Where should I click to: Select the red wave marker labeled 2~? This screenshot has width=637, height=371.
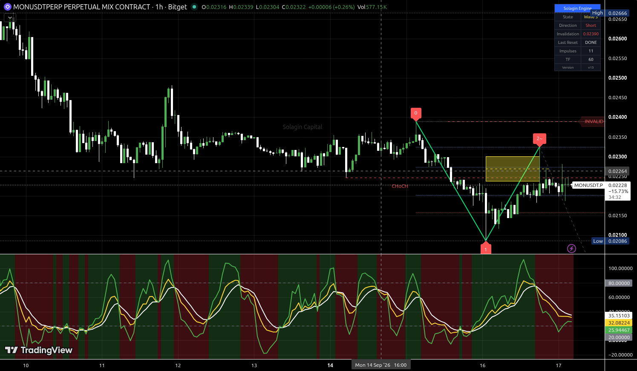point(539,139)
